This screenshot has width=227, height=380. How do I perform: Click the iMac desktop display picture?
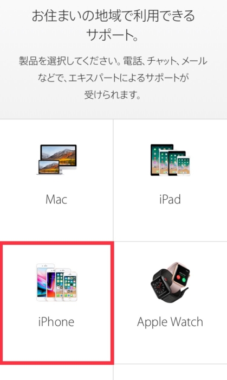pos(59,156)
